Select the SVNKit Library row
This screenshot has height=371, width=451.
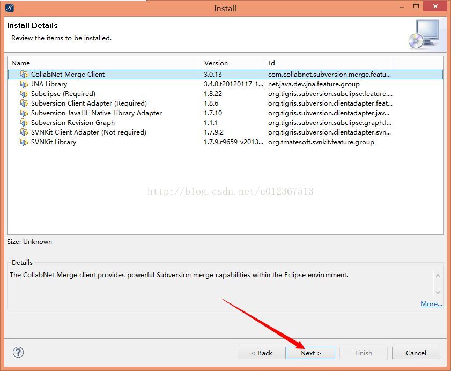point(225,142)
